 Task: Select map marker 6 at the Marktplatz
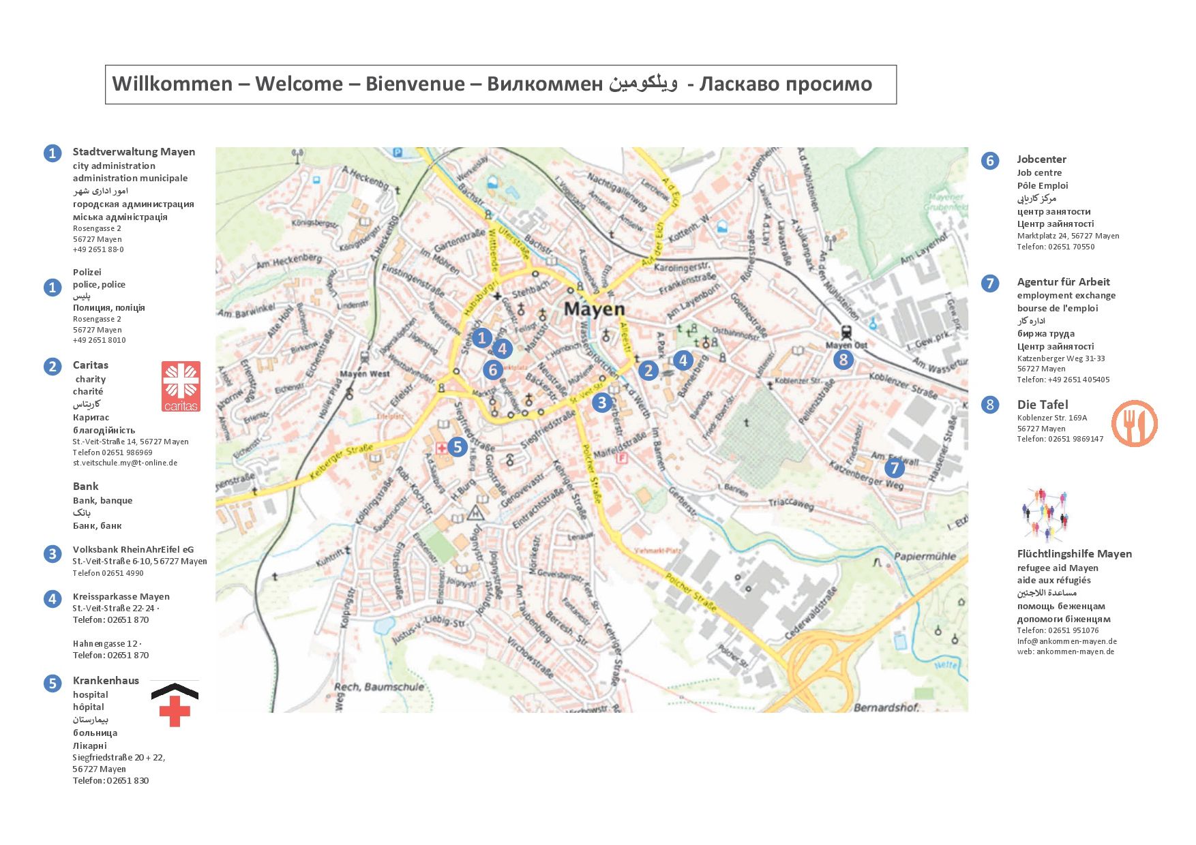click(x=492, y=370)
